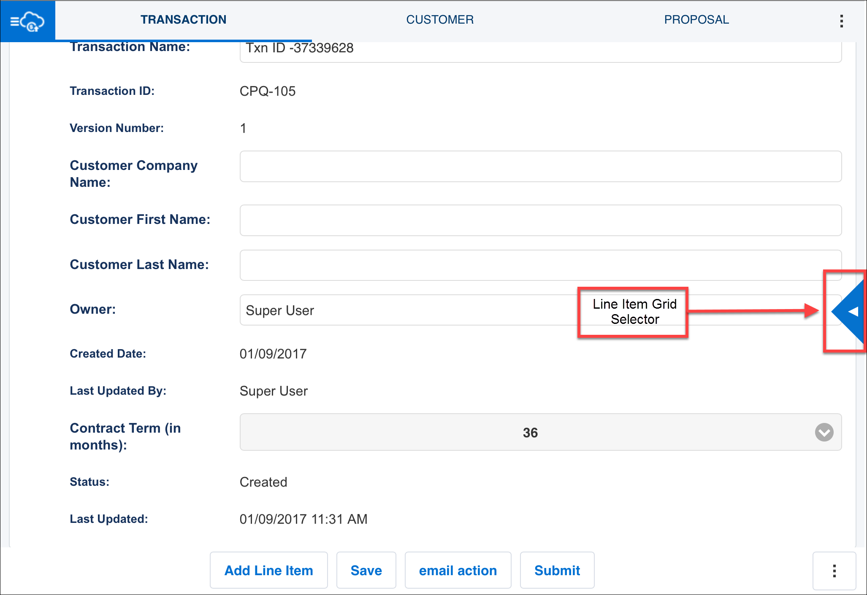
Task: Click the Customer Company Name field
Action: tap(540, 166)
